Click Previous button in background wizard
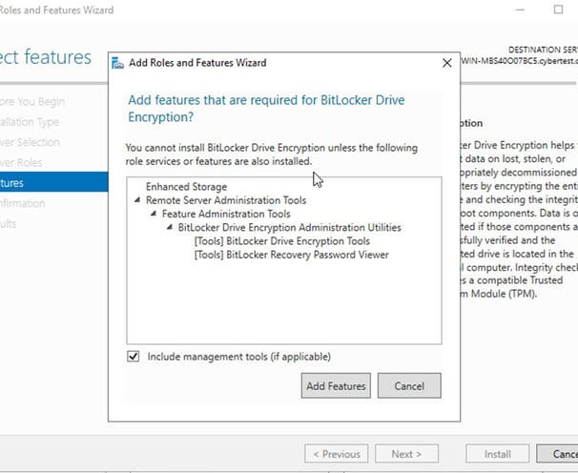The width and height of the screenshot is (578, 473). click(x=336, y=454)
